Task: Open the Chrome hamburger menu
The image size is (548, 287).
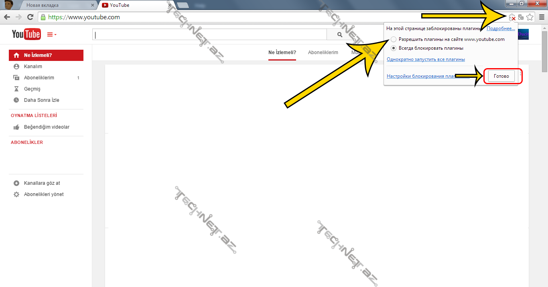Action: pos(542,17)
